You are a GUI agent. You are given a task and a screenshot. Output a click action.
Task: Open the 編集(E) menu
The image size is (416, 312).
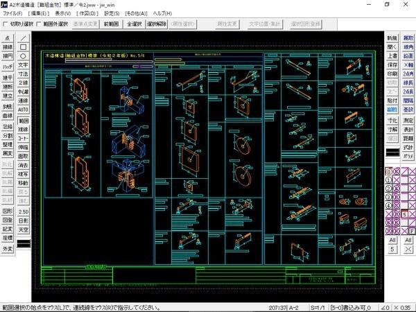pyautogui.click(x=39, y=13)
